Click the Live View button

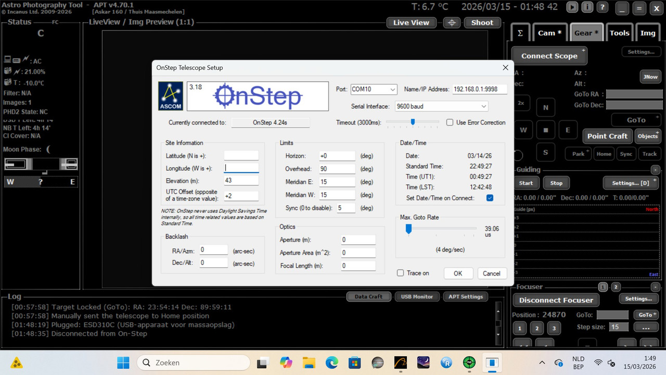click(x=411, y=22)
